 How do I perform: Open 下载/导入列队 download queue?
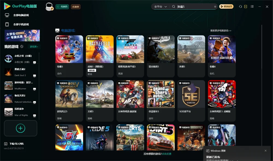coord(17,144)
